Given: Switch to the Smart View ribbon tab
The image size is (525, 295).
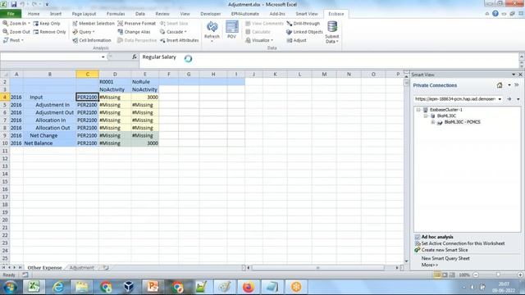Looking at the screenshot, I should point(306,14).
